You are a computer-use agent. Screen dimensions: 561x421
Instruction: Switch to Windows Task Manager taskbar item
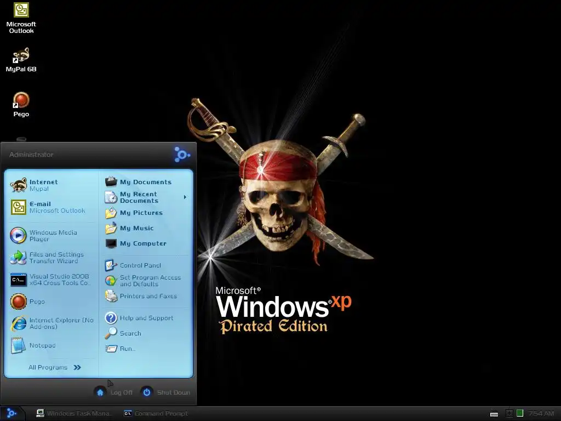coord(75,413)
